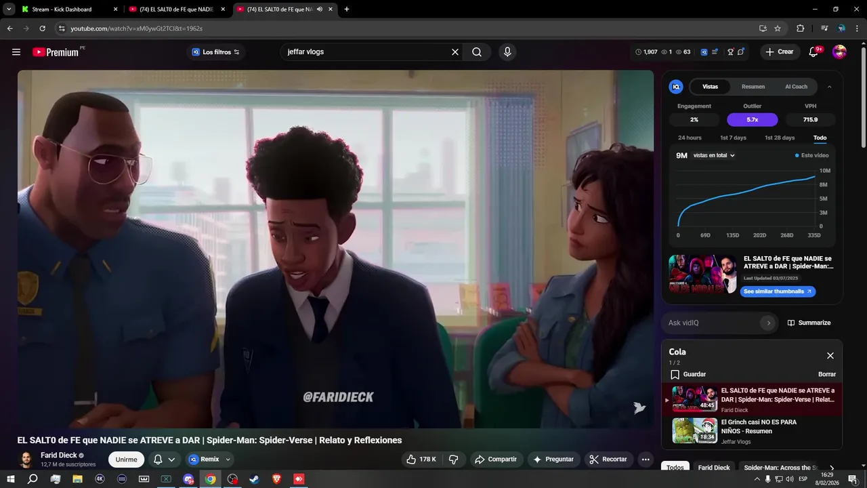
Task: Share video with Compartir
Action: 496,460
